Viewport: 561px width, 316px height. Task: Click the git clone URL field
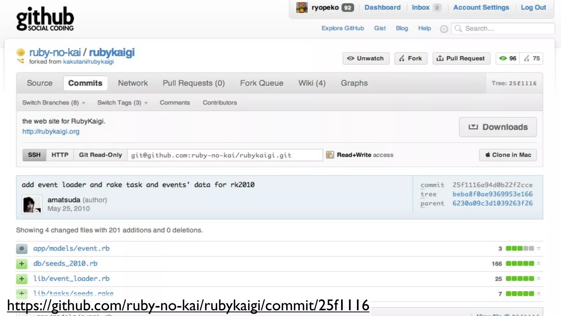[x=225, y=155]
